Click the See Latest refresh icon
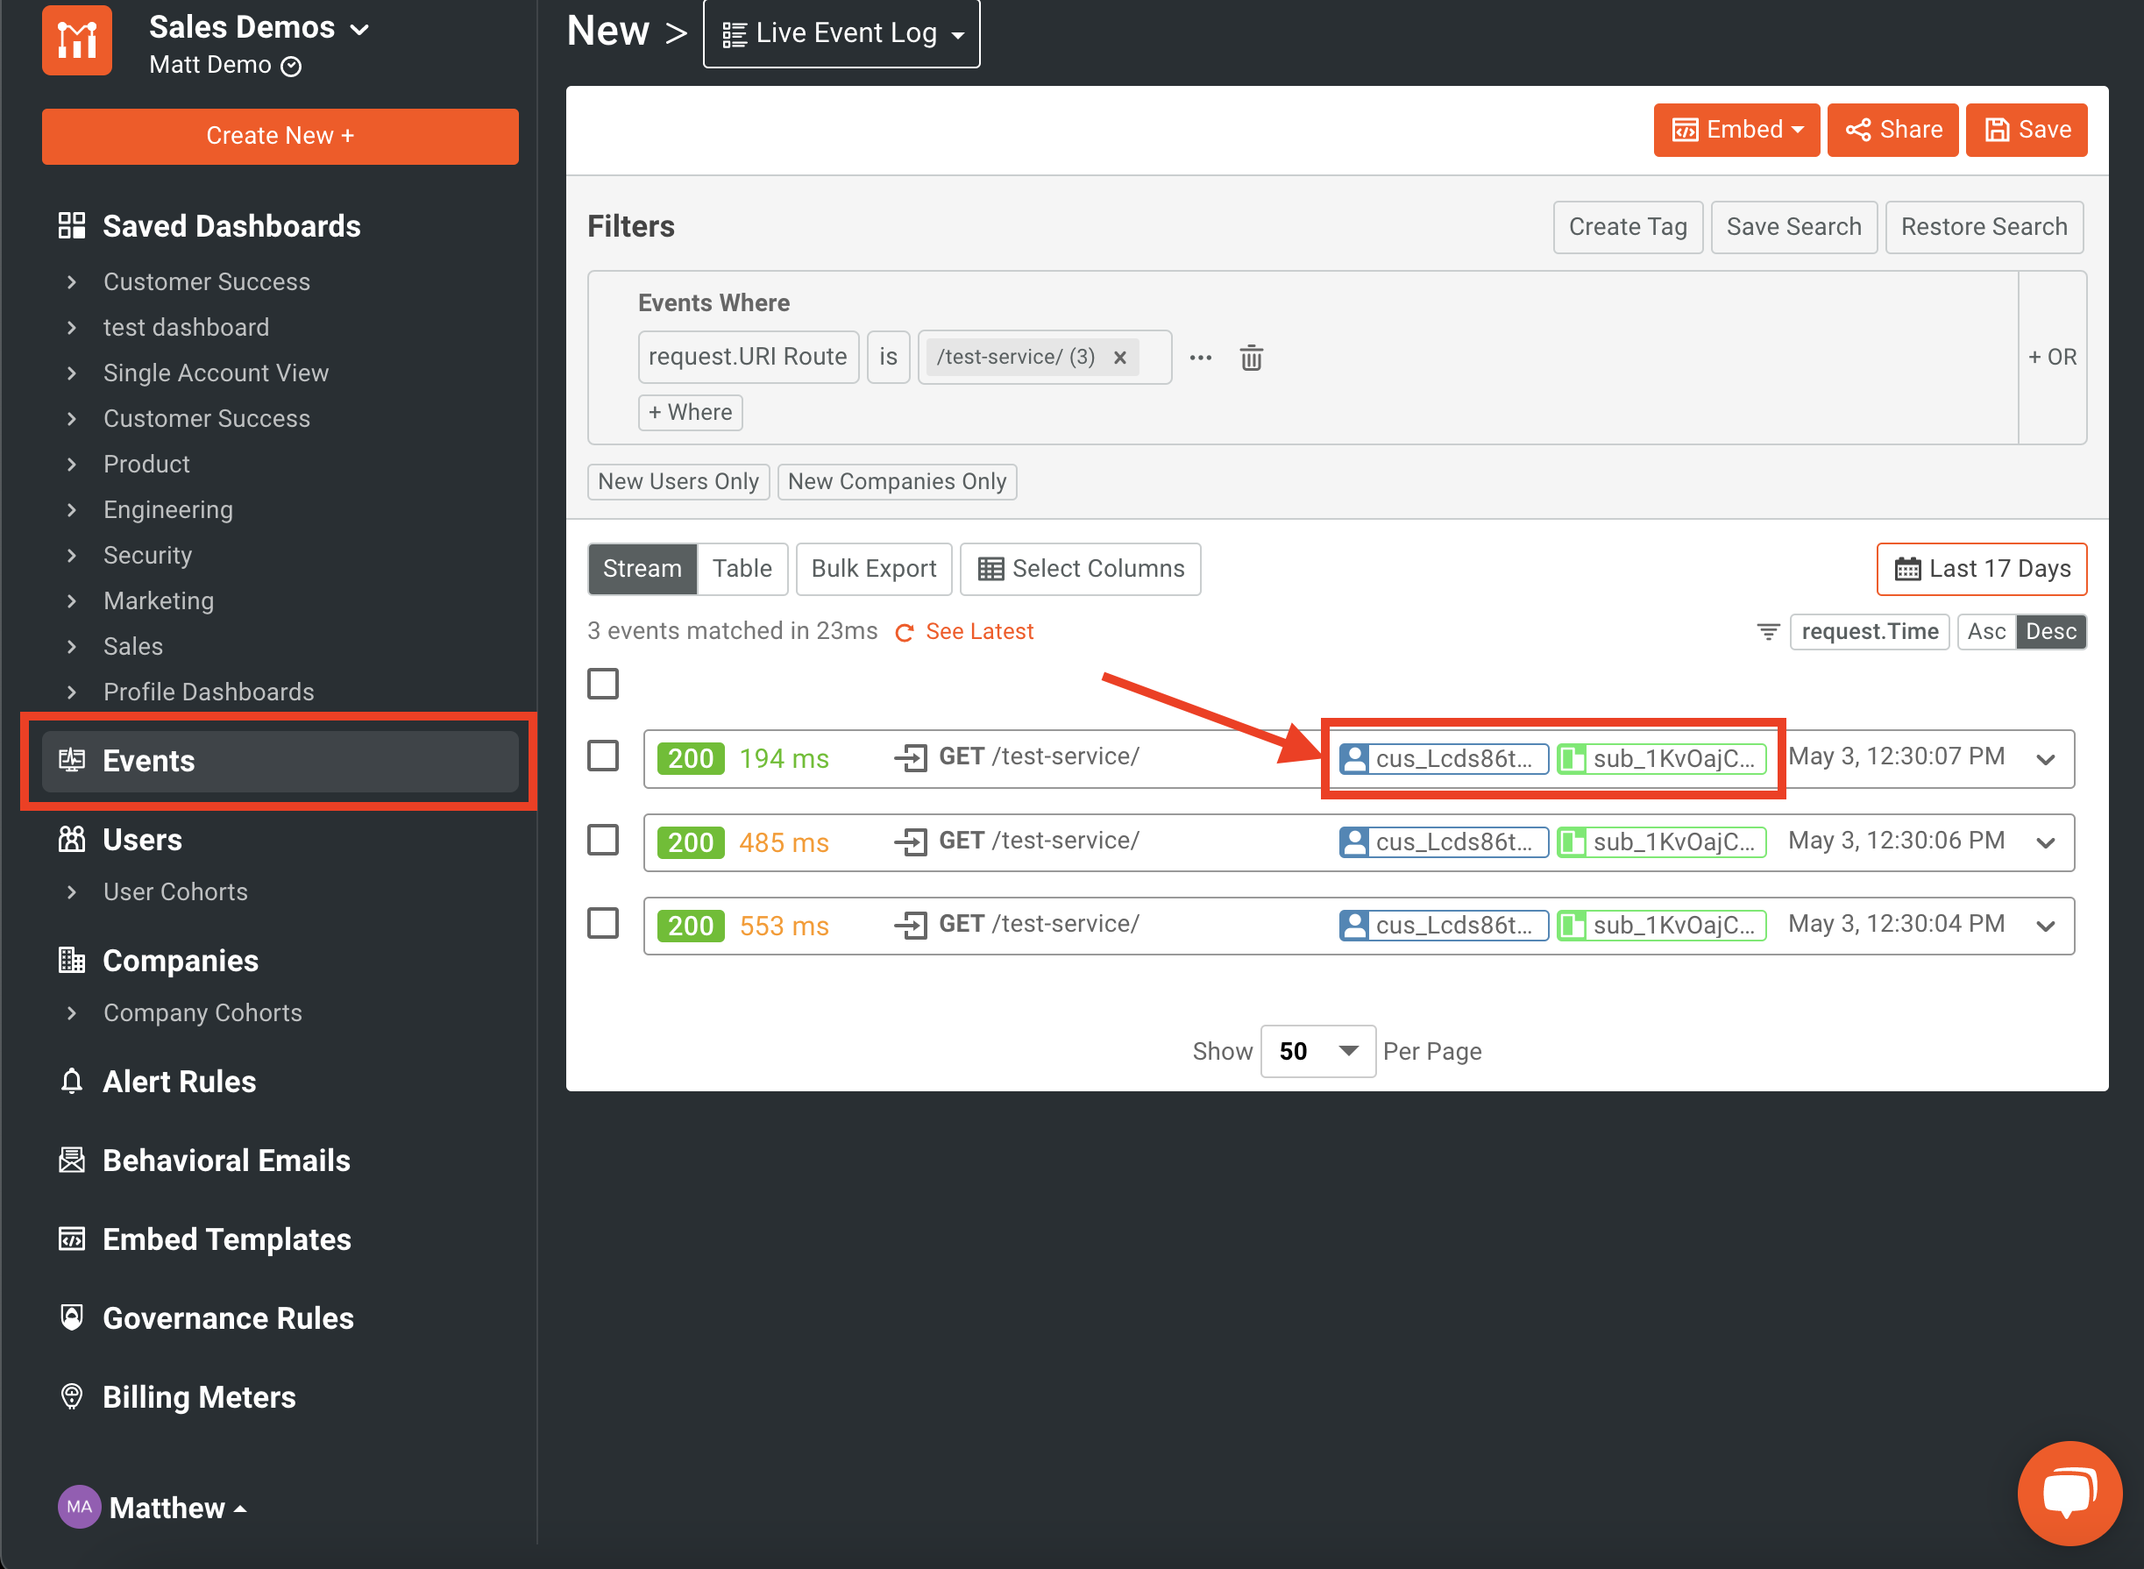 [x=904, y=633]
